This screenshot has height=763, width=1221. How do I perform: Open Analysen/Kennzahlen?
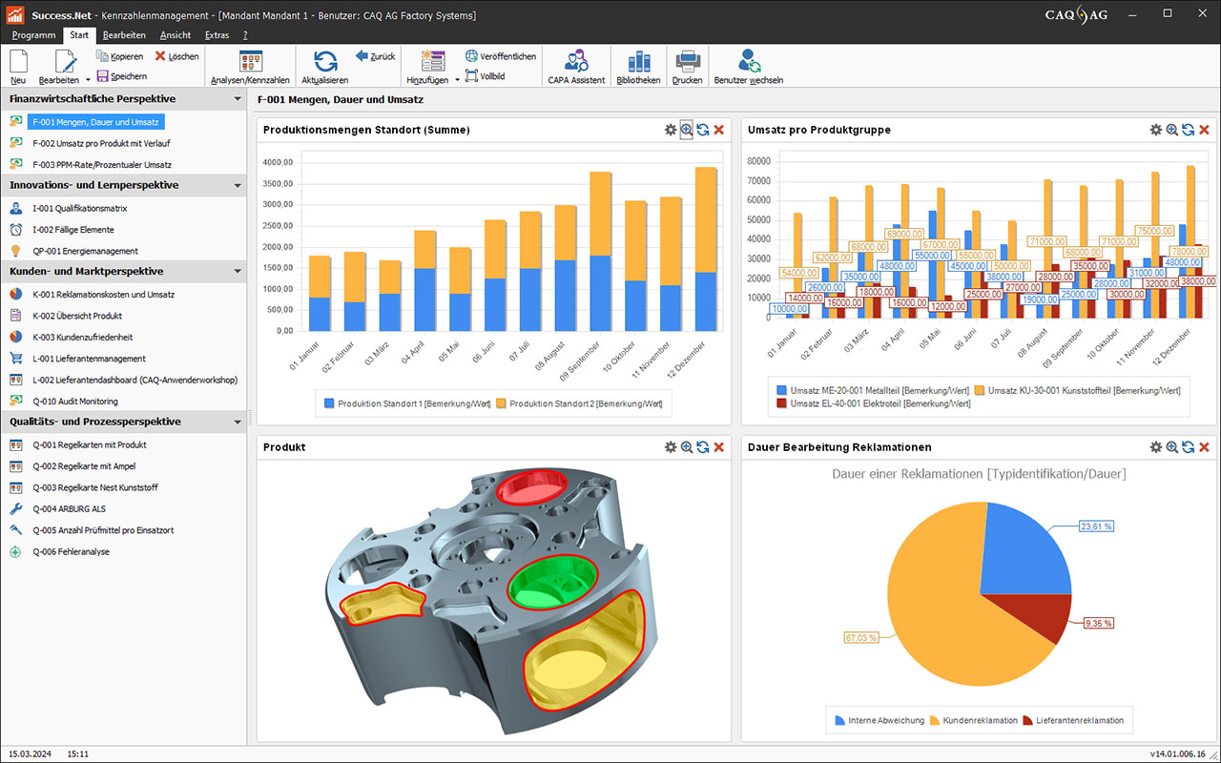pos(250,67)
